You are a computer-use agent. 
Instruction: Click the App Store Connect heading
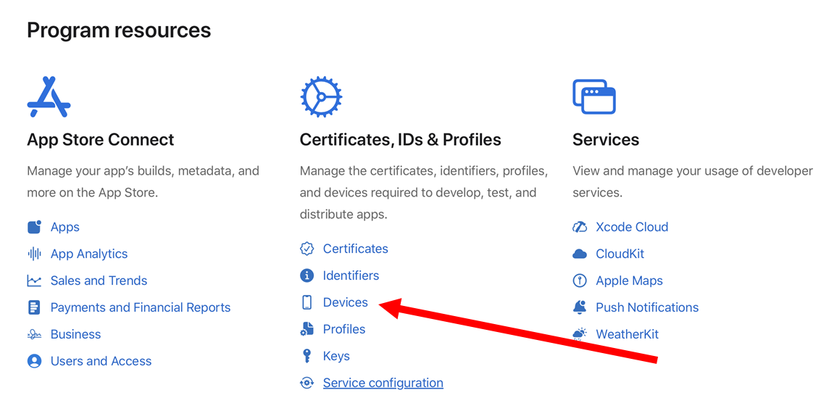(101, 139)
